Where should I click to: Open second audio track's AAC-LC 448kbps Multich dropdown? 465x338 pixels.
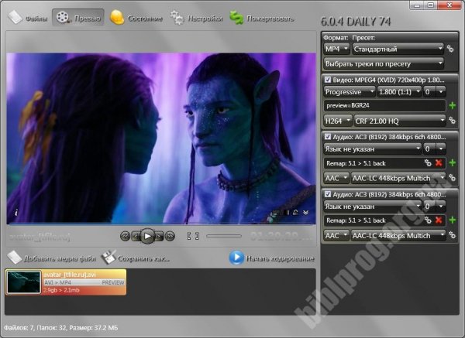coord(398,236)
